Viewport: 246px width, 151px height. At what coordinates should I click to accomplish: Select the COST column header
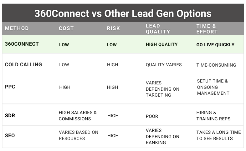tap(66, 28)
